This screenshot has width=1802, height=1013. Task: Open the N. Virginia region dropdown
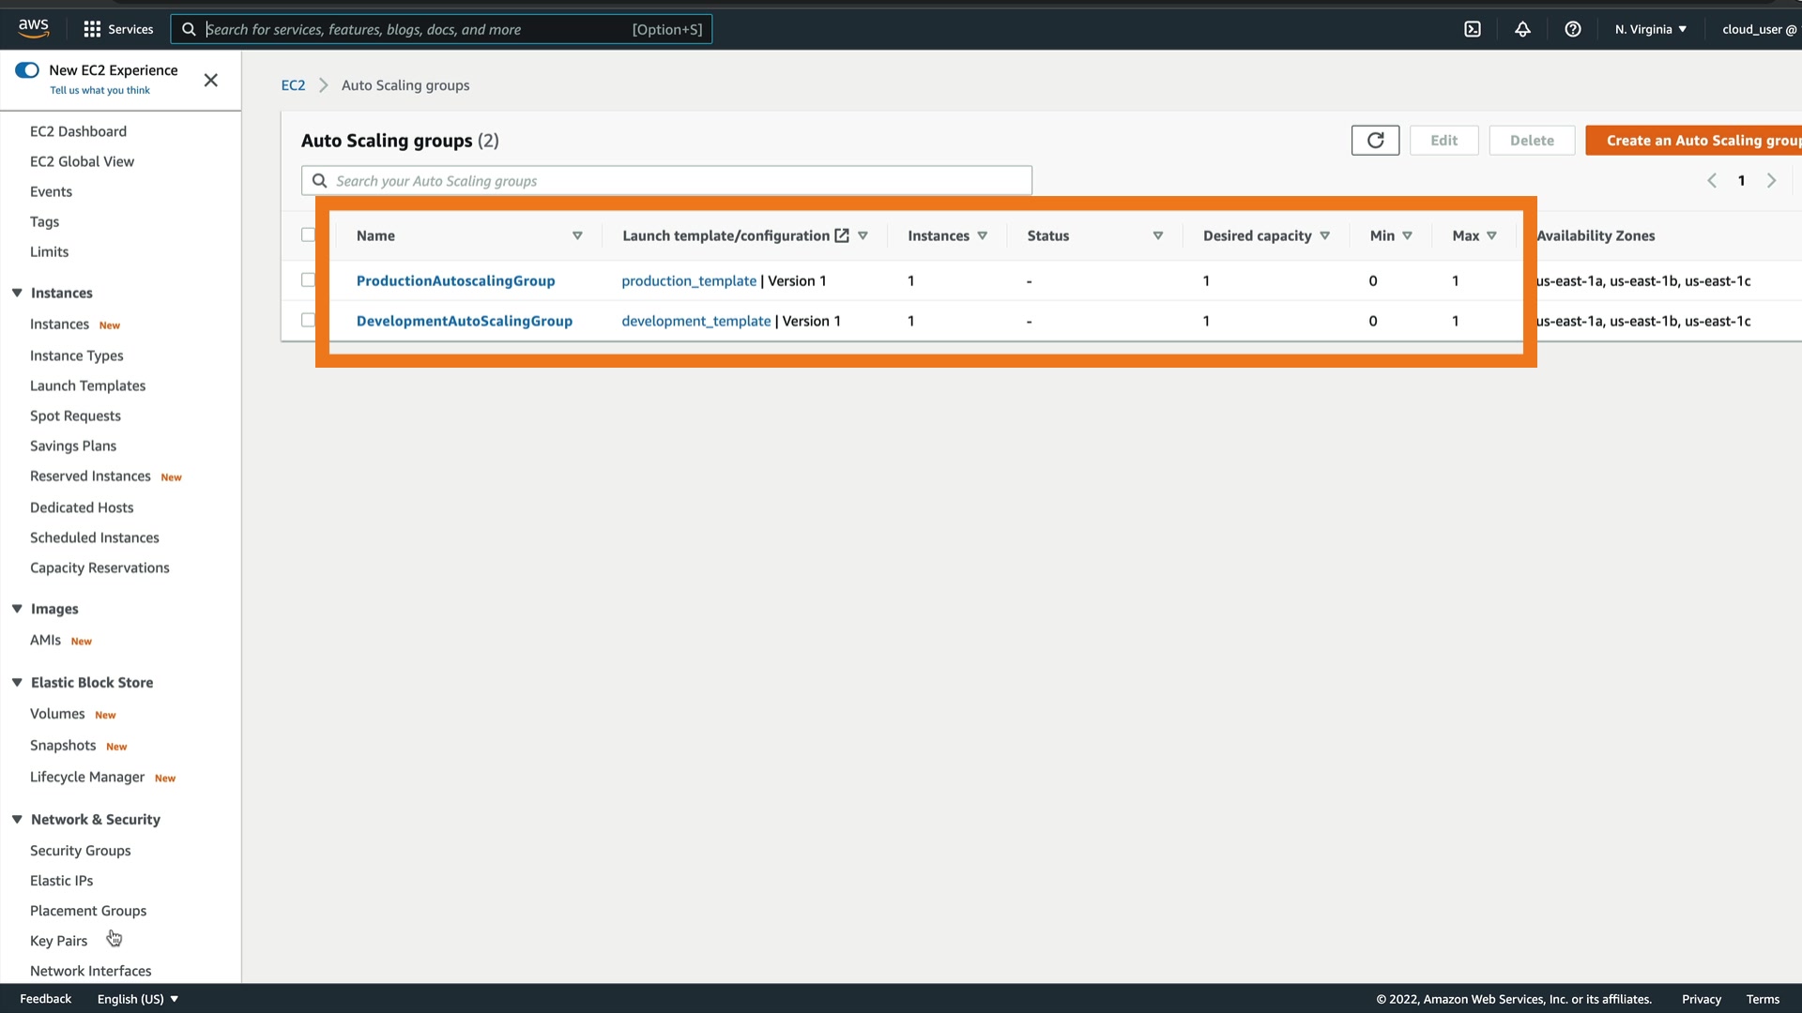pos(1650,29)
